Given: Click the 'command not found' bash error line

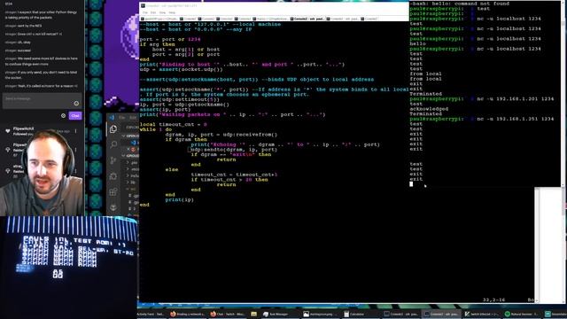Looking at the screenshot, I should [459, 4].
